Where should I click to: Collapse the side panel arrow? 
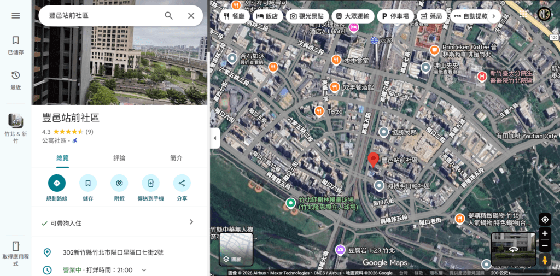tap(215, 138)
